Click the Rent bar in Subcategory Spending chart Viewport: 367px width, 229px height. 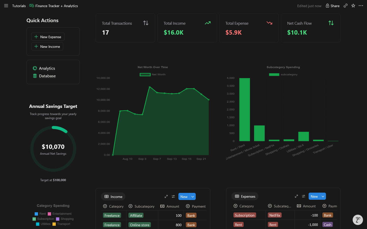245,109
